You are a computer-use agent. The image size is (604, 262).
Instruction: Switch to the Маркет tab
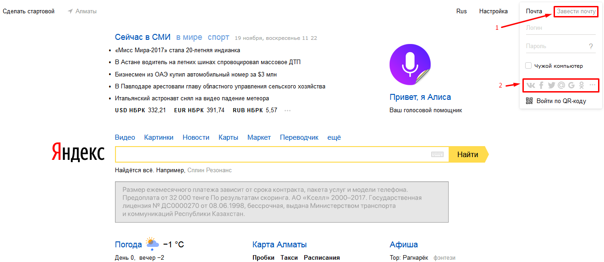pyautogui.click(x=259, y=137)
